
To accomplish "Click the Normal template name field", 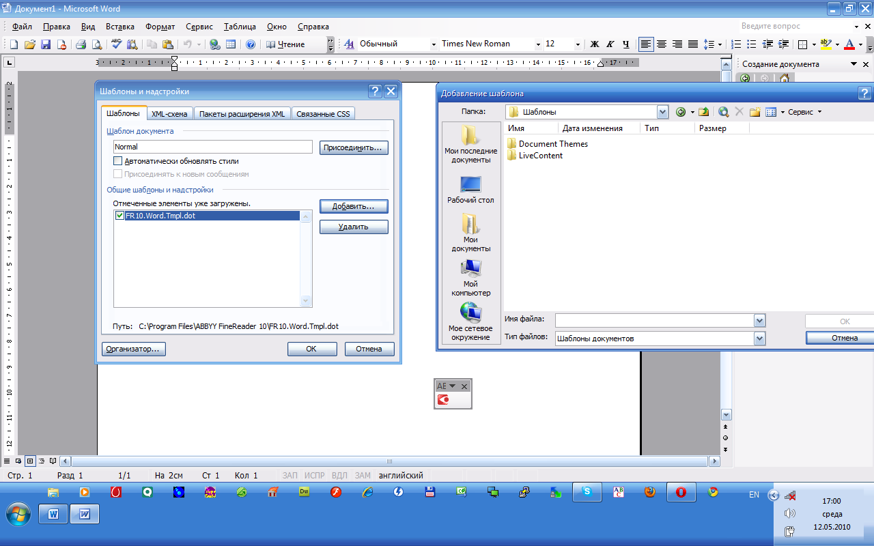I will click(x=213, y=147).
